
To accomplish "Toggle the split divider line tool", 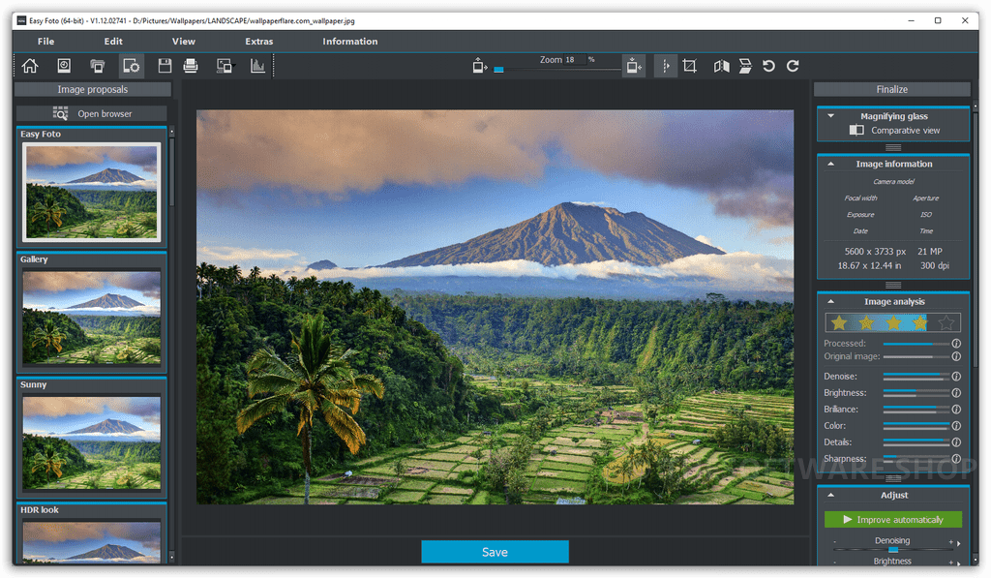I will [666, 66].
